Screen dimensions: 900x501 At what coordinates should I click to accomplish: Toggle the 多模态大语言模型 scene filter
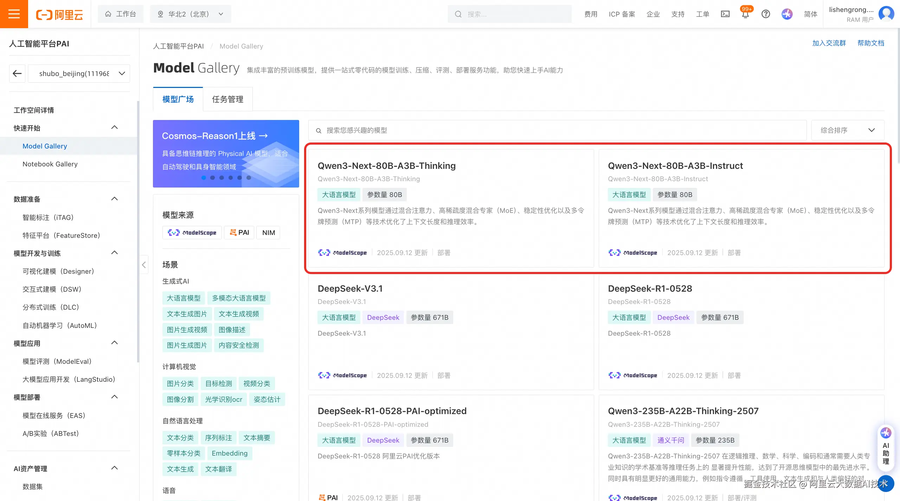239,298
